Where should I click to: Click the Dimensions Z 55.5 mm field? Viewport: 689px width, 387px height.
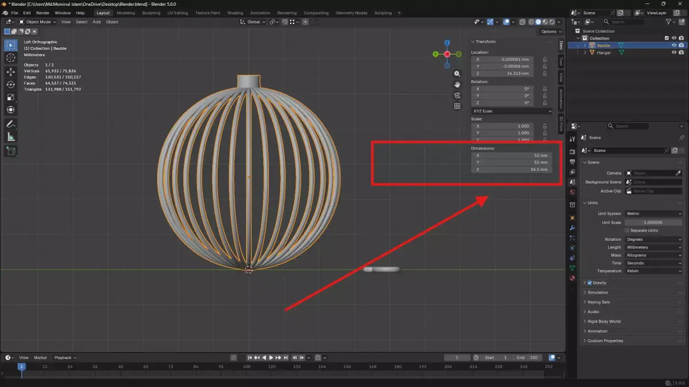coord(512,170)
